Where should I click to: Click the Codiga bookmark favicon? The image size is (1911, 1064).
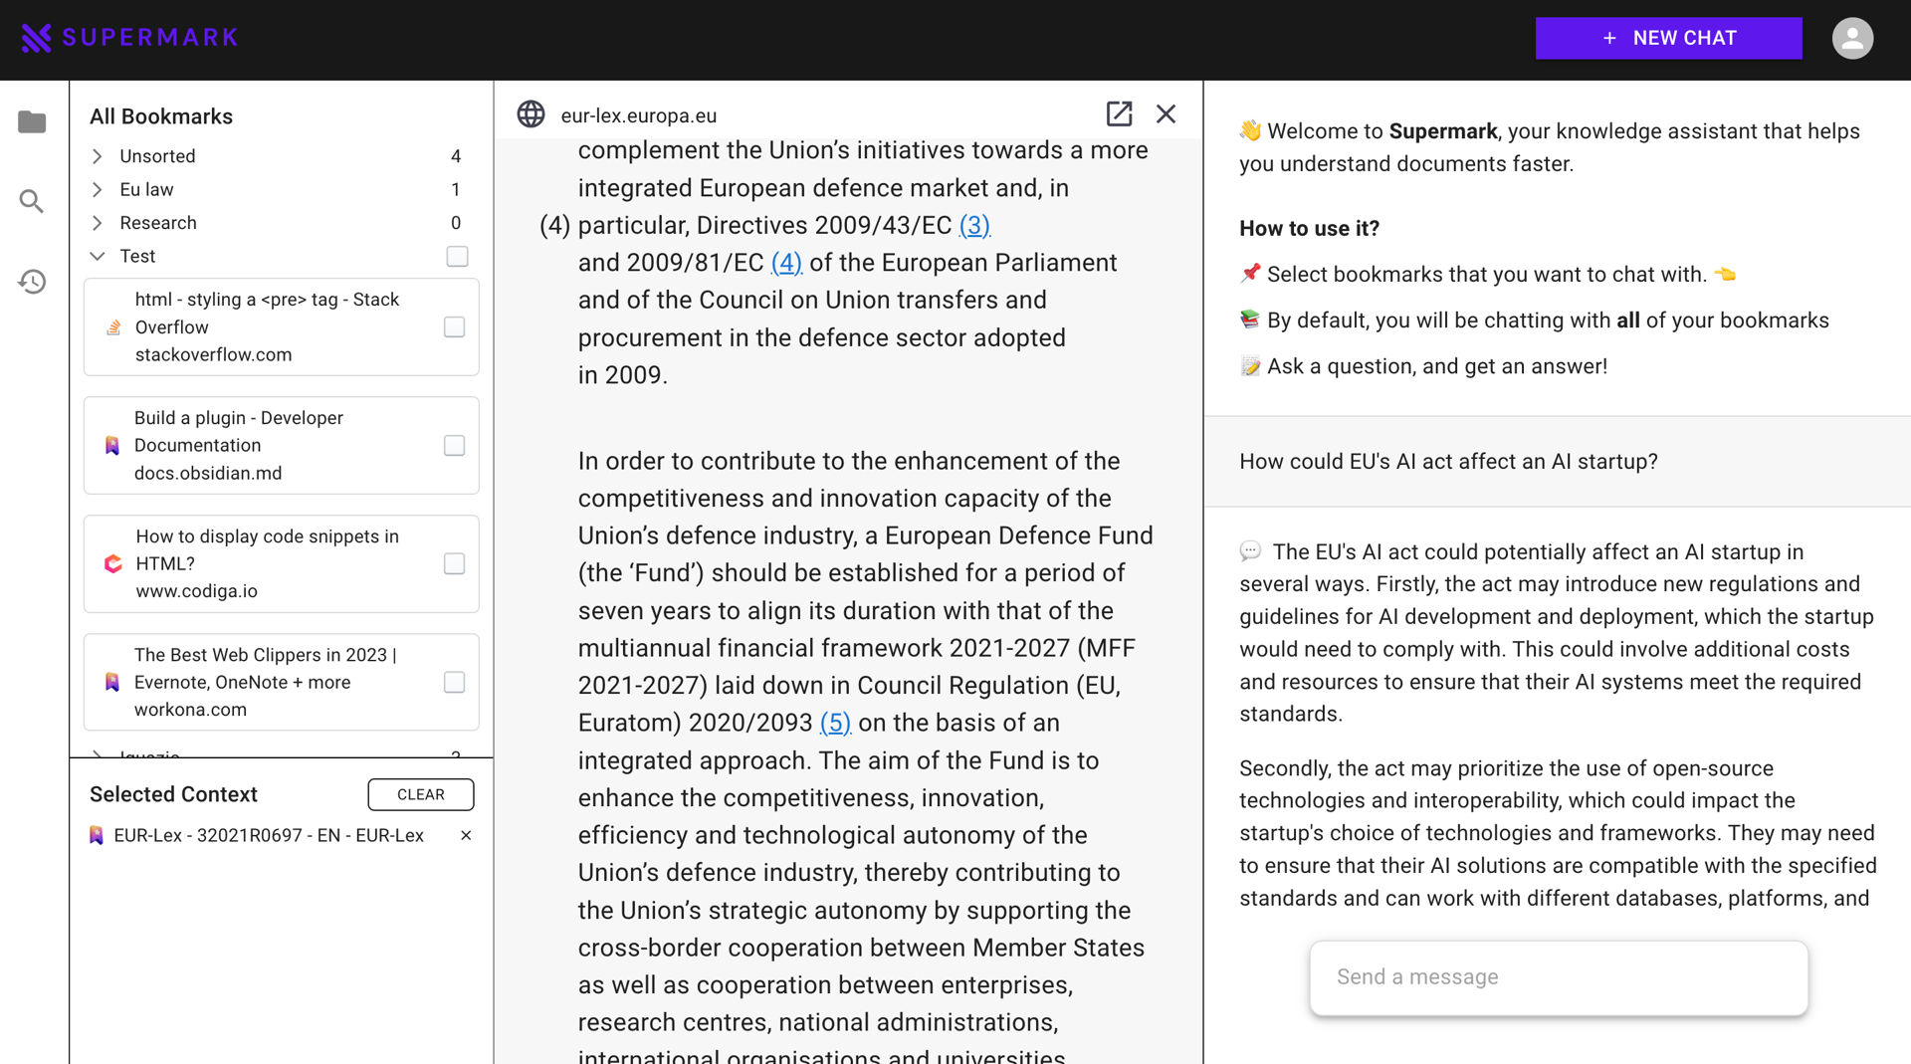pos(113,564)
